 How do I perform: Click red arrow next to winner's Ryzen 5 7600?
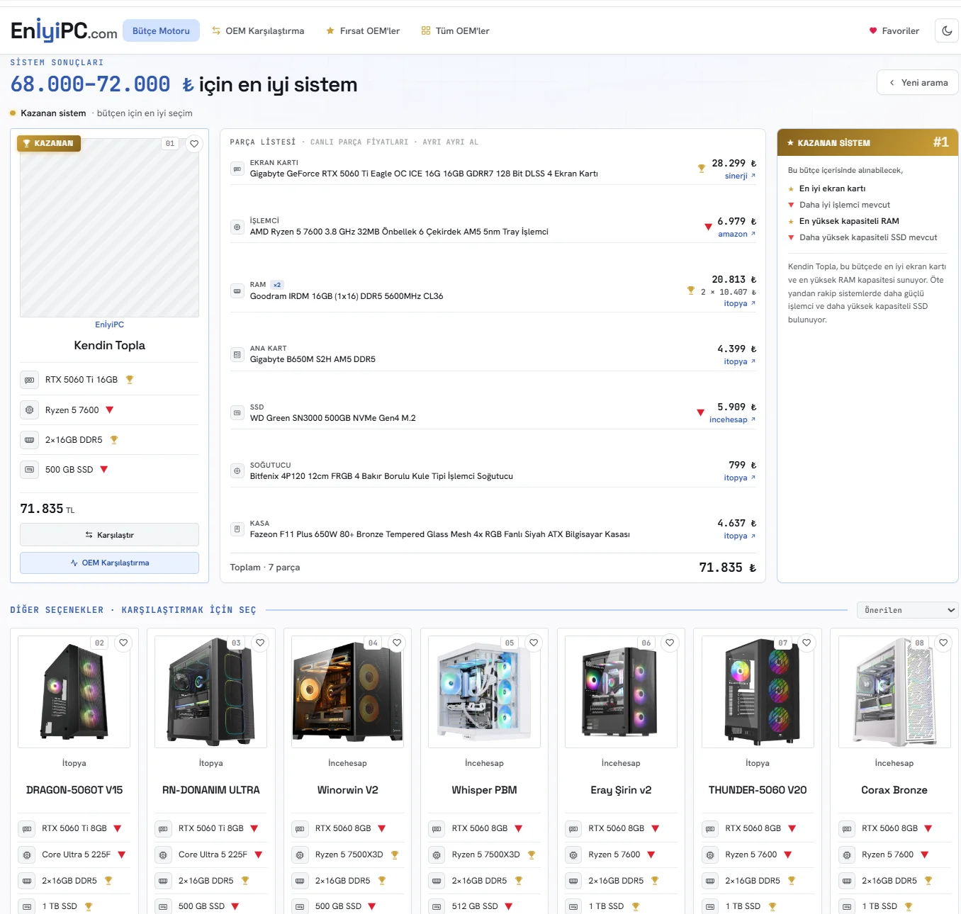(x=110, y=410)
